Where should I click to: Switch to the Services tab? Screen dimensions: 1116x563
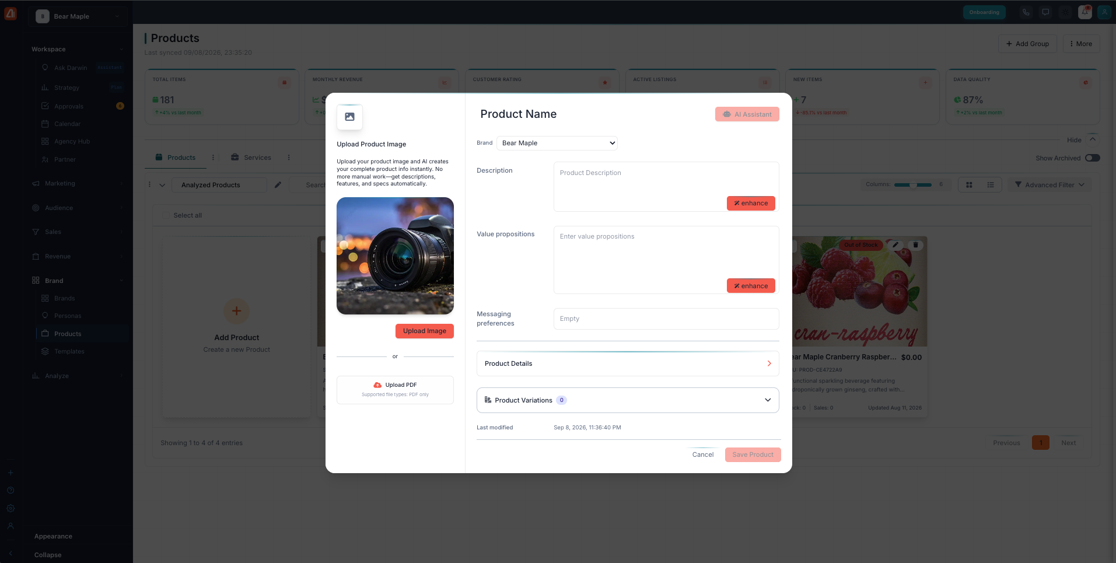[251, 158]
